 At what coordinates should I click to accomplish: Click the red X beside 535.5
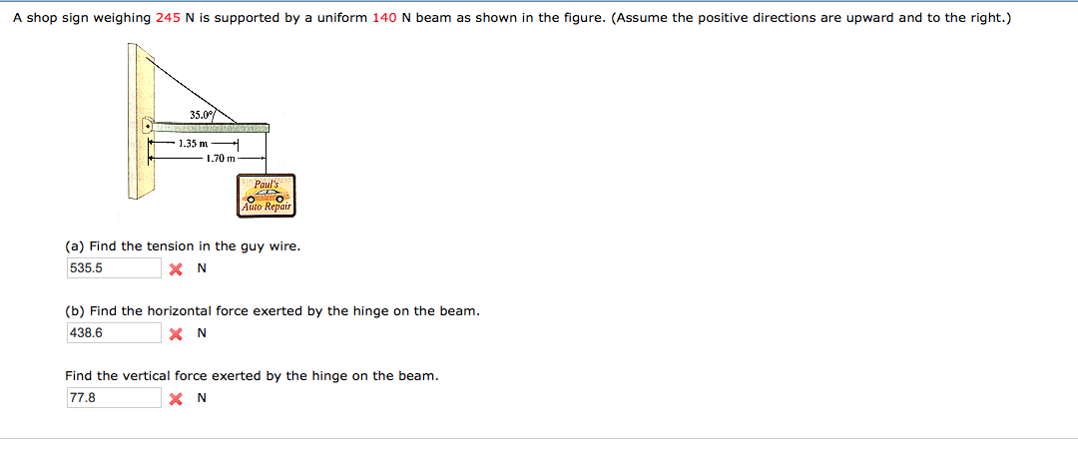pyautogui.click(x=176, y=269)
